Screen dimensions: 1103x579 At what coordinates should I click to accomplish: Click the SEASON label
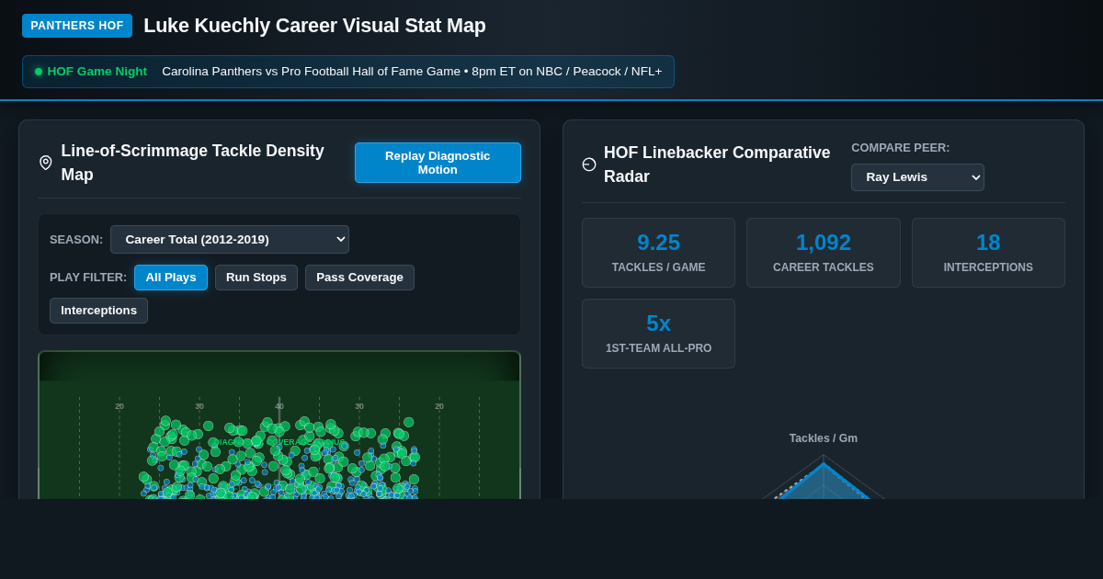tap(76, 240)
